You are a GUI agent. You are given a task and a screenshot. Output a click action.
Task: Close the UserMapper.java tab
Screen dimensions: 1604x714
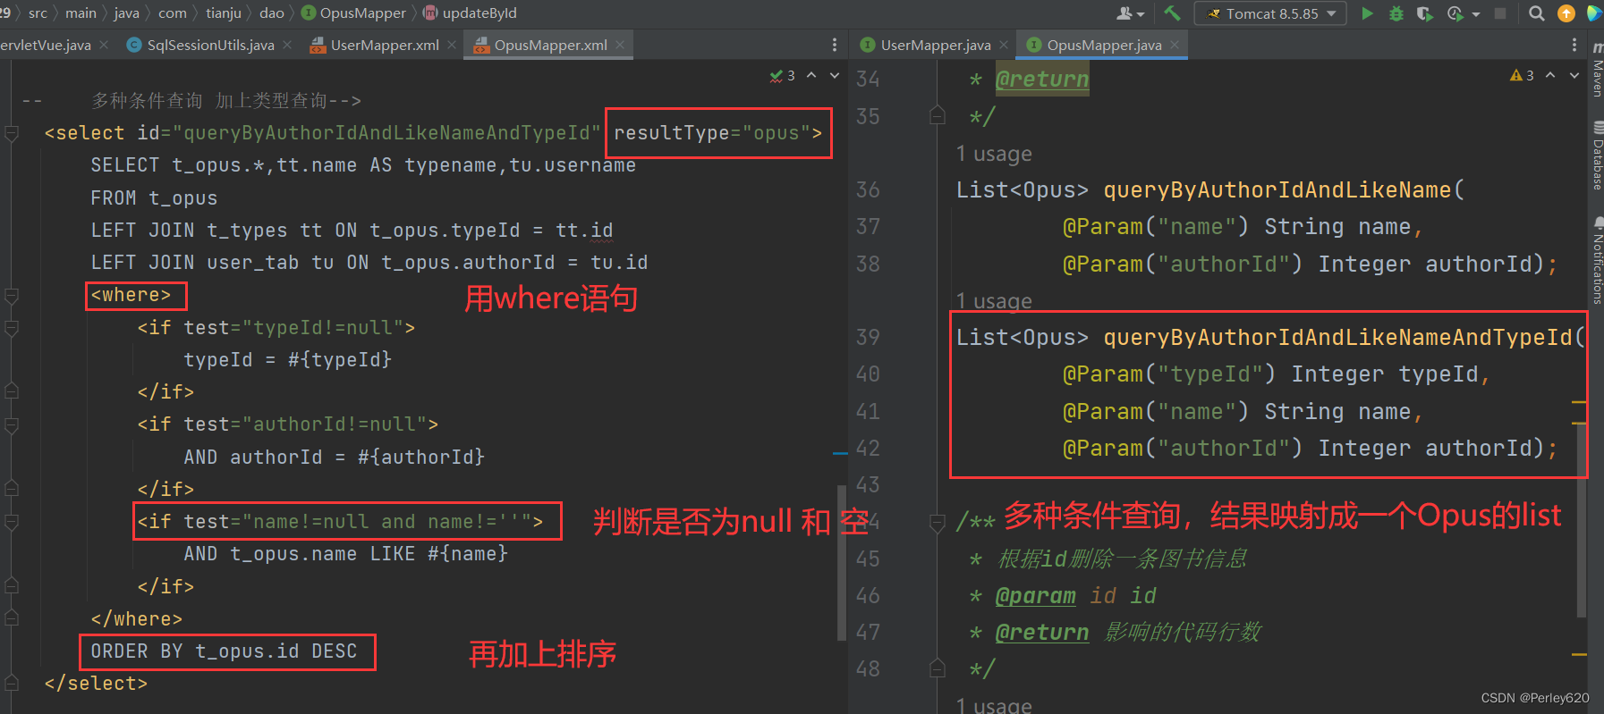(x=1004, y=45)
